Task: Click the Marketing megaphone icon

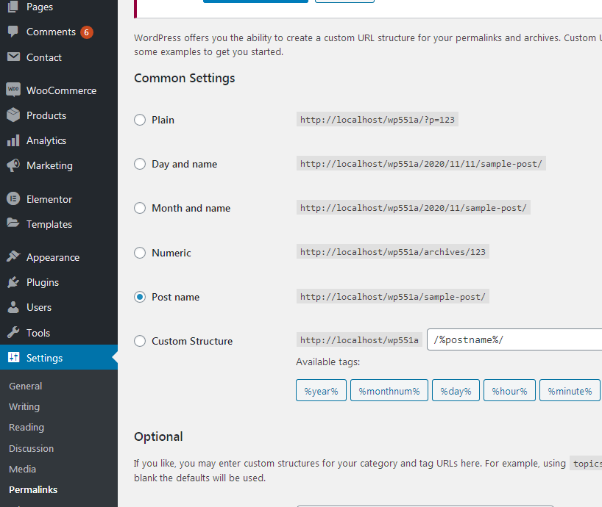Action: (x=13, y=165)
